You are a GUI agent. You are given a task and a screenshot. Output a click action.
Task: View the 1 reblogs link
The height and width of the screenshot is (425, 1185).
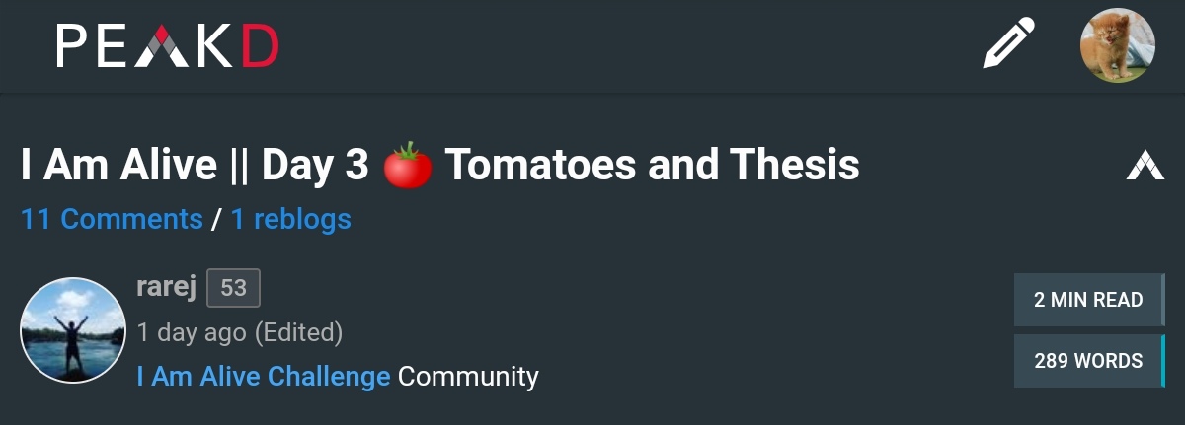click(291, 219)
